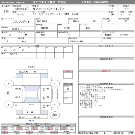Screen dimensions: 135x135
Task: Click the right side mirror box
Action: 55,94
